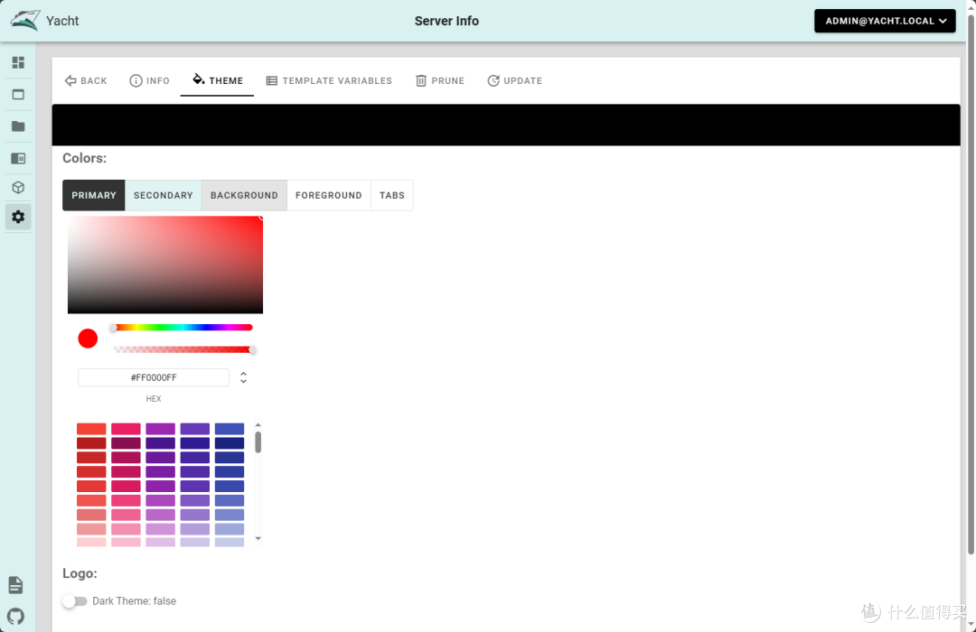976x632 pixels.
Task: Open the ADMIN@YACHT.LOCAL user dropdown
Action: 885,21
